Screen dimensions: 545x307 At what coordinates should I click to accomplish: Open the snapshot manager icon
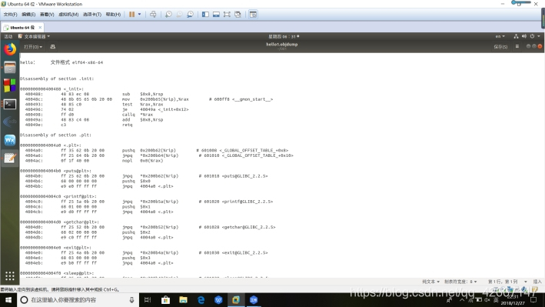[x=190, y=15]
